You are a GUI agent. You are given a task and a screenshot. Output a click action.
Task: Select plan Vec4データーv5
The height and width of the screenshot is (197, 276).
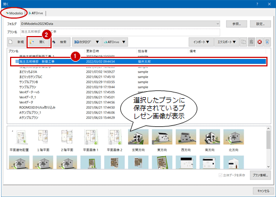[29, 92]
